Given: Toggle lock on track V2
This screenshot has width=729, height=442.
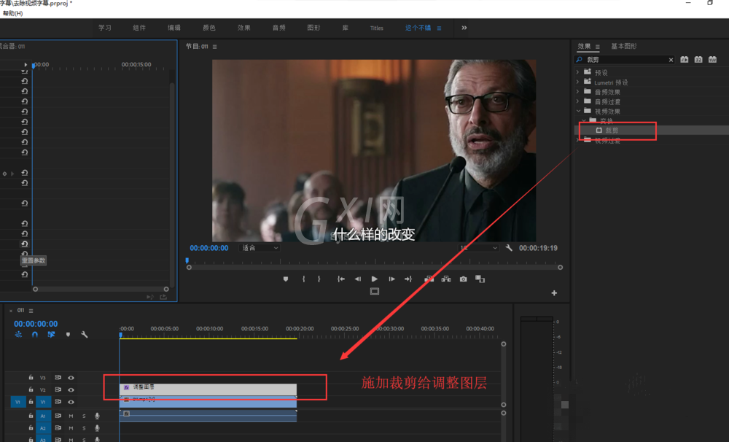Looking at the screenshot, I should [x=31, y=390].
